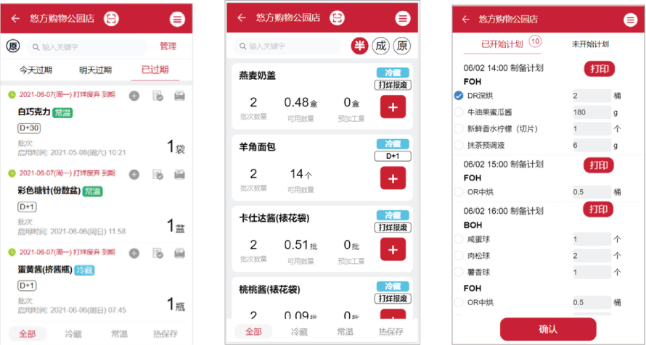The height and width of the screenshot is (345, 646).
Task: Go back using right screen's back arrow
Action: coord(465,20)
